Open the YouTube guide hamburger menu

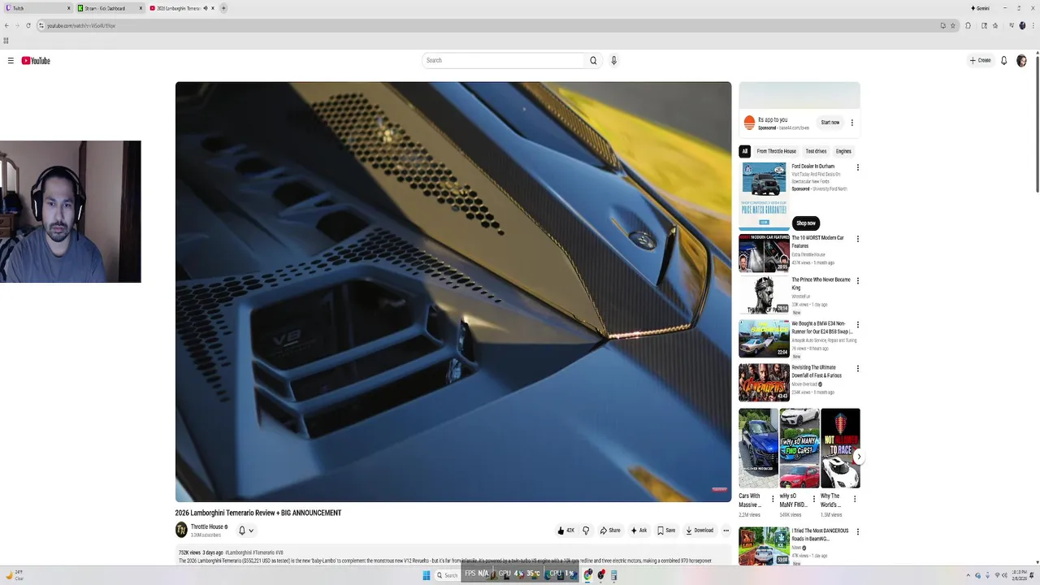(x=11, y=61)
